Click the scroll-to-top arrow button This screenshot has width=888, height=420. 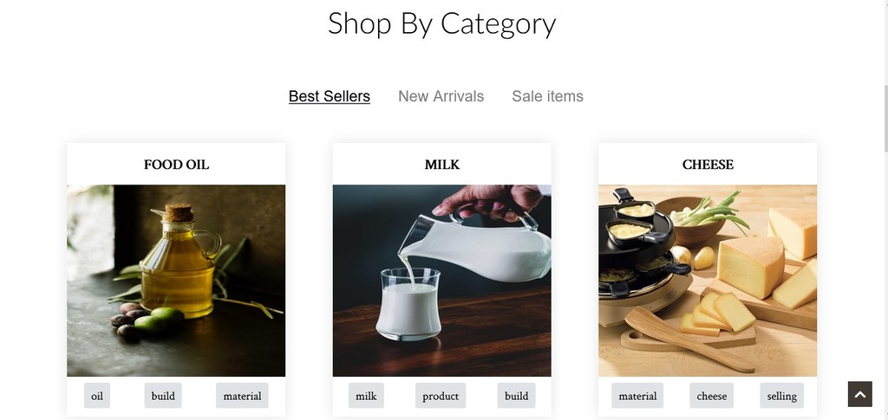pyautogui.click(x=859, y=394)
